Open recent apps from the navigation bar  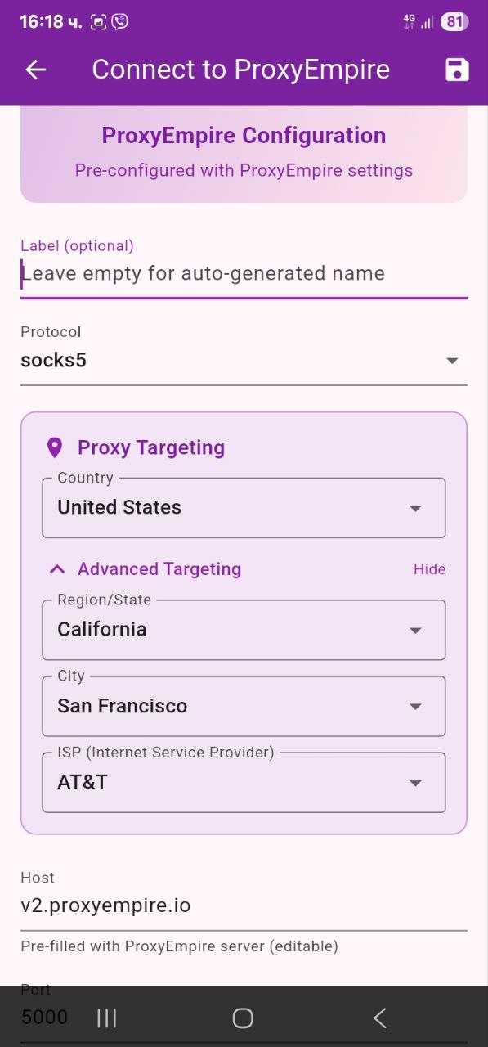(x=106, y=1018)
